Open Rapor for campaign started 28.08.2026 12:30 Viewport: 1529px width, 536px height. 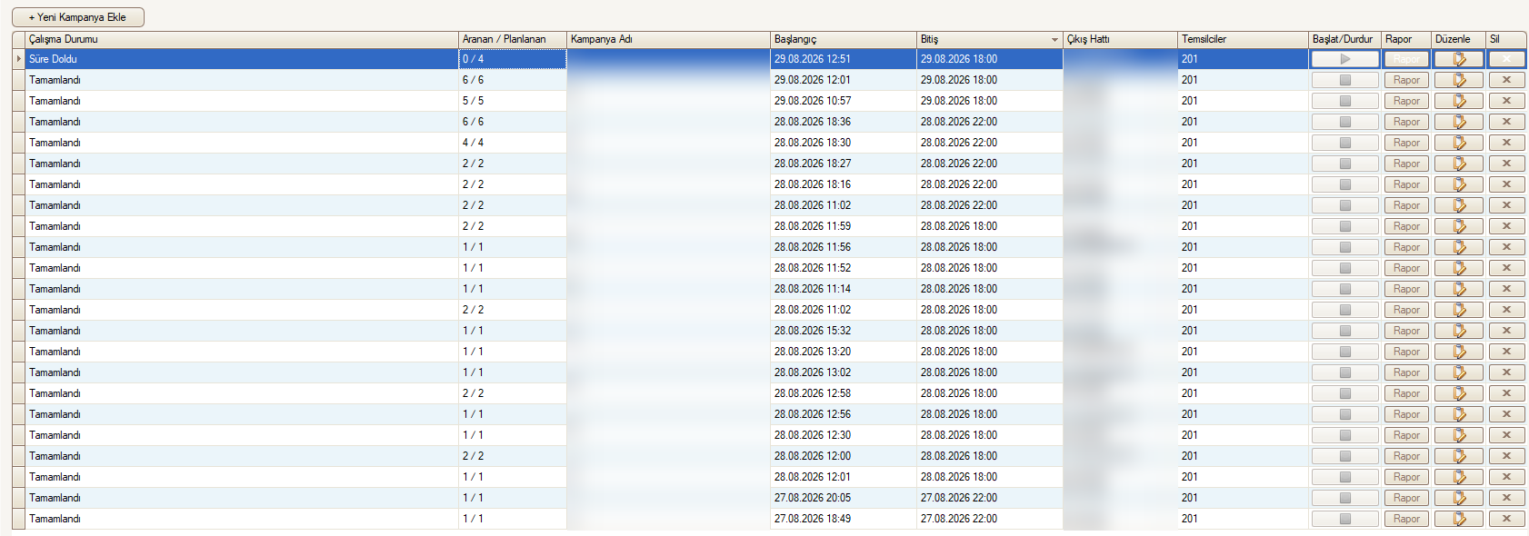click(x=1406, y=435)
